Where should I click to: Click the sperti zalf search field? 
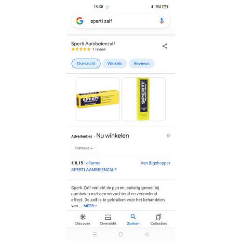point(120,21)
